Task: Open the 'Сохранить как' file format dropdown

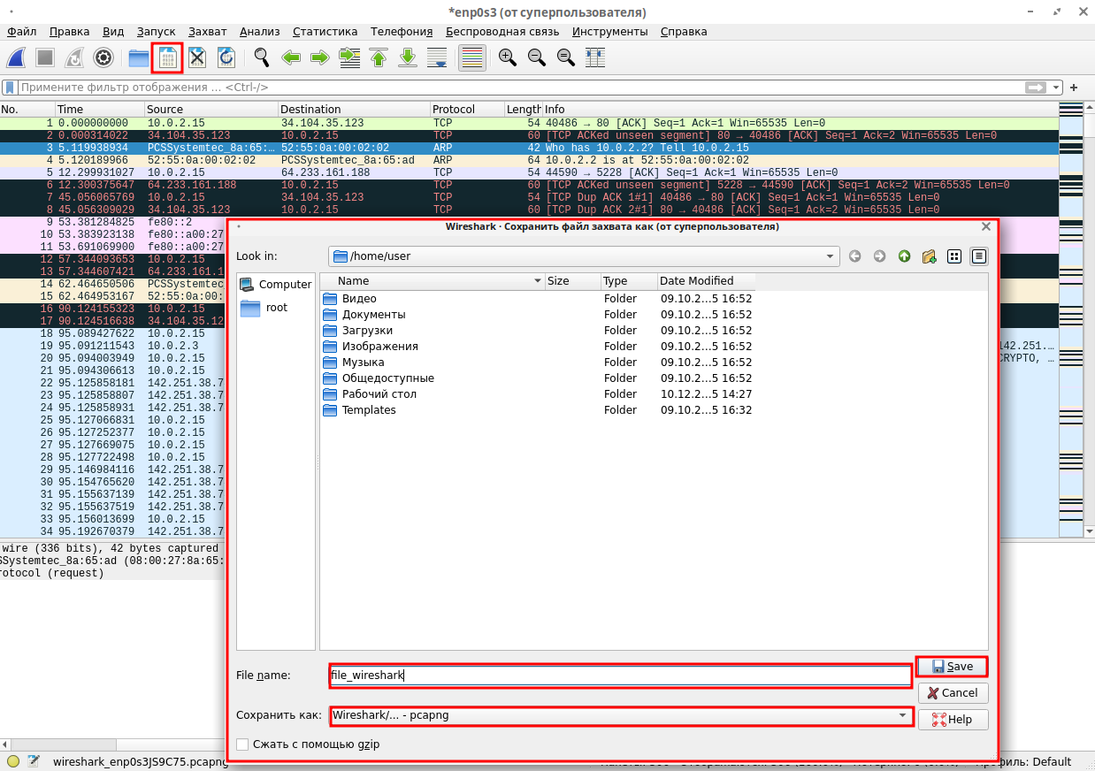Action: 902,715
